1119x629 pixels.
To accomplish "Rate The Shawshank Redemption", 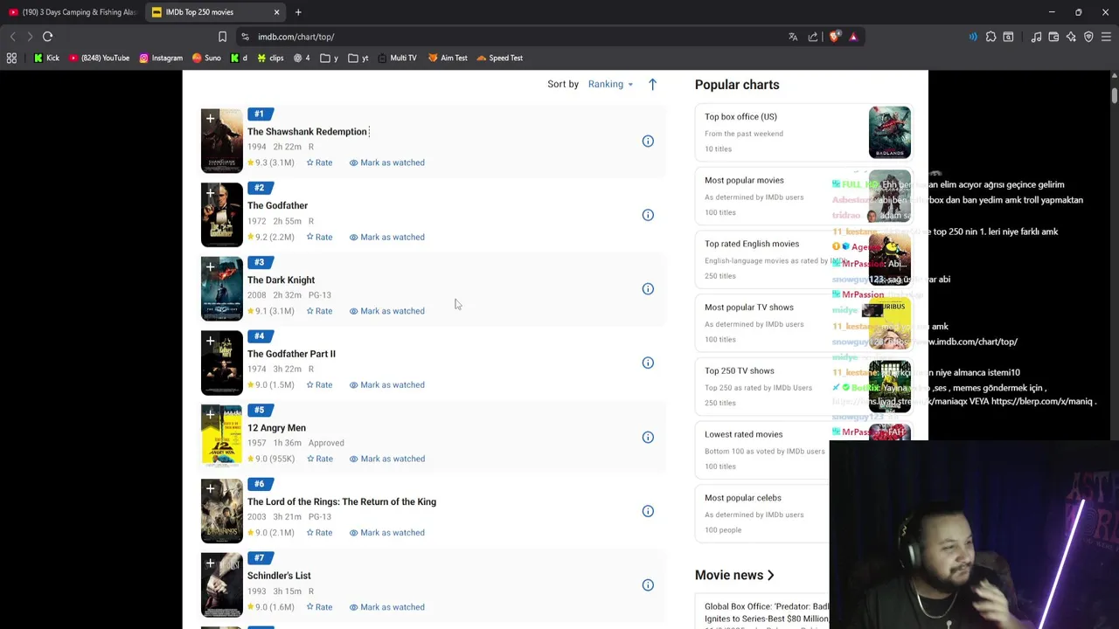I will [319, 162].
